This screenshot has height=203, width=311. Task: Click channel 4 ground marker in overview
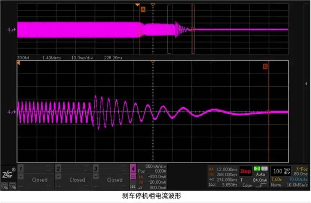[x=11, y=30]
